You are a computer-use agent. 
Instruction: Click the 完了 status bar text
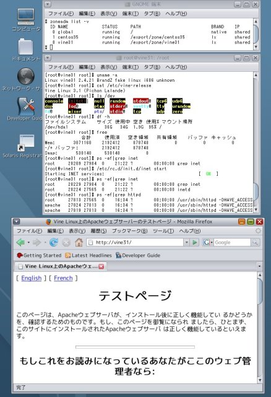coord(21,387)
